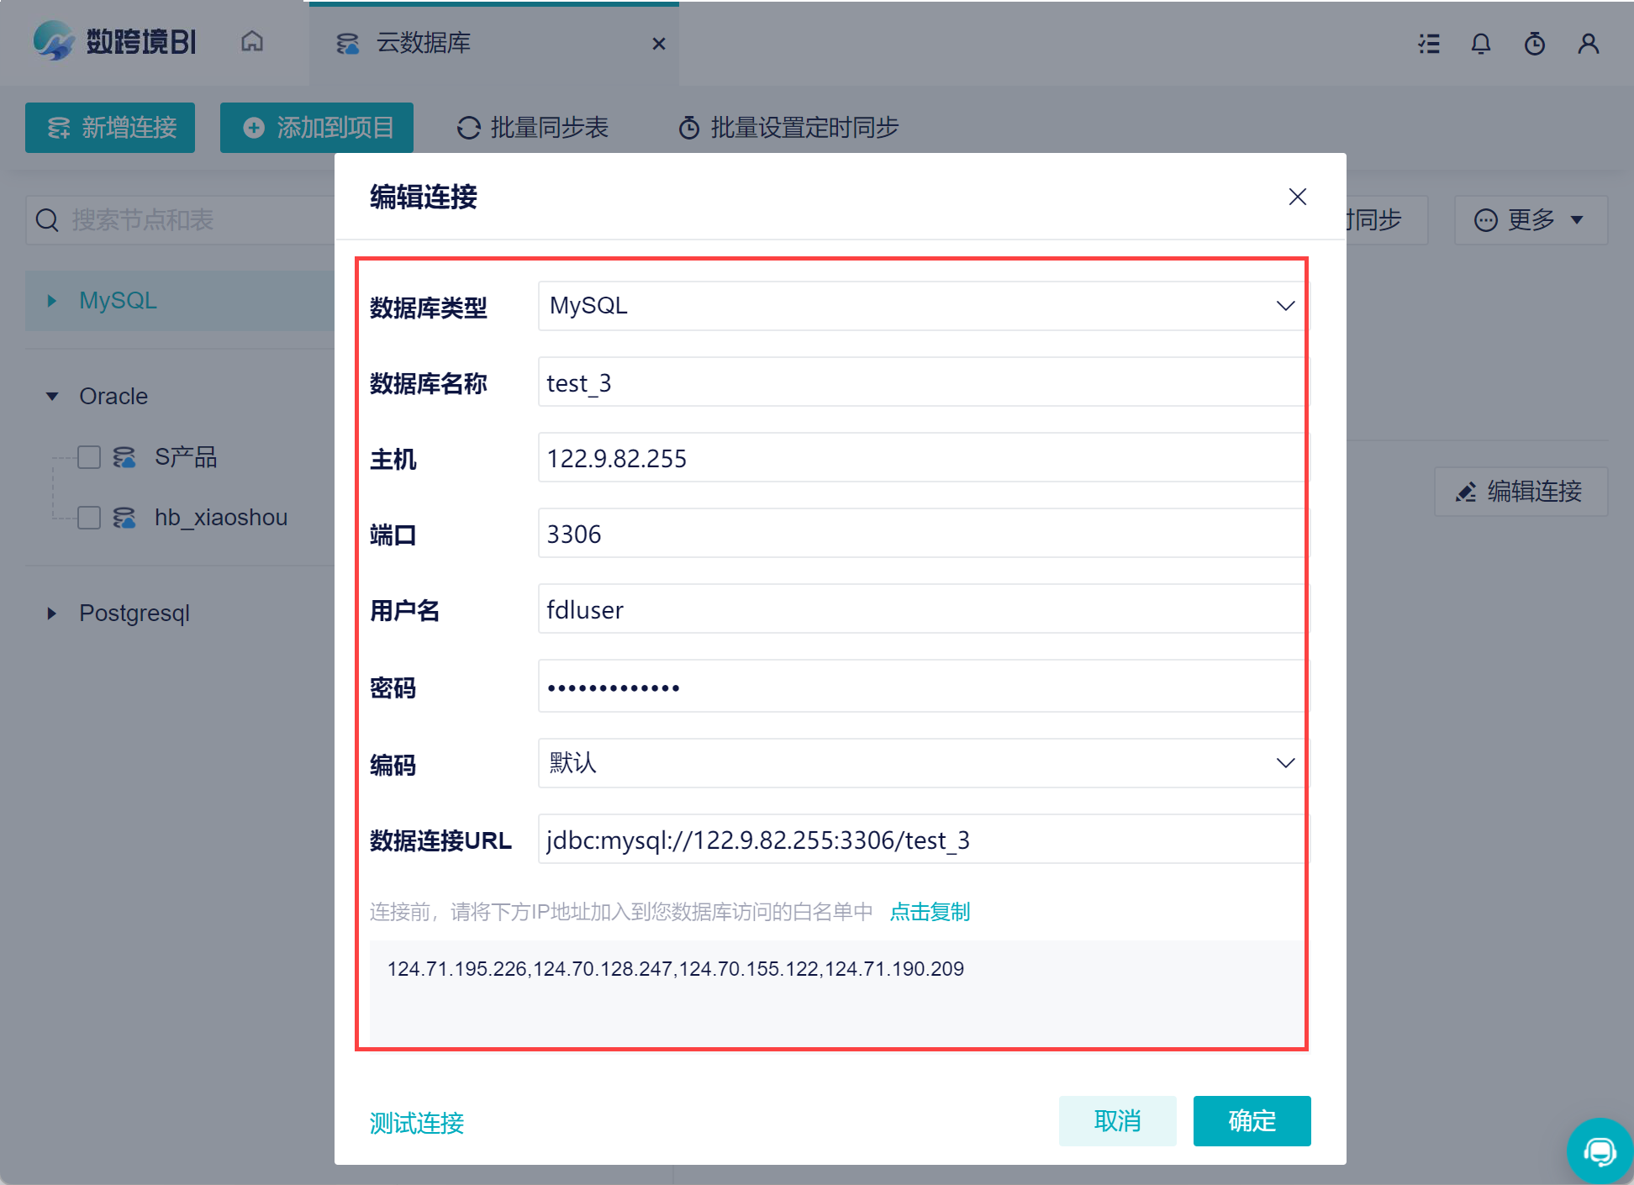Click the home icon in top bar
The height and width of the screenshot is (1185, 1634).
click(252, 42)
